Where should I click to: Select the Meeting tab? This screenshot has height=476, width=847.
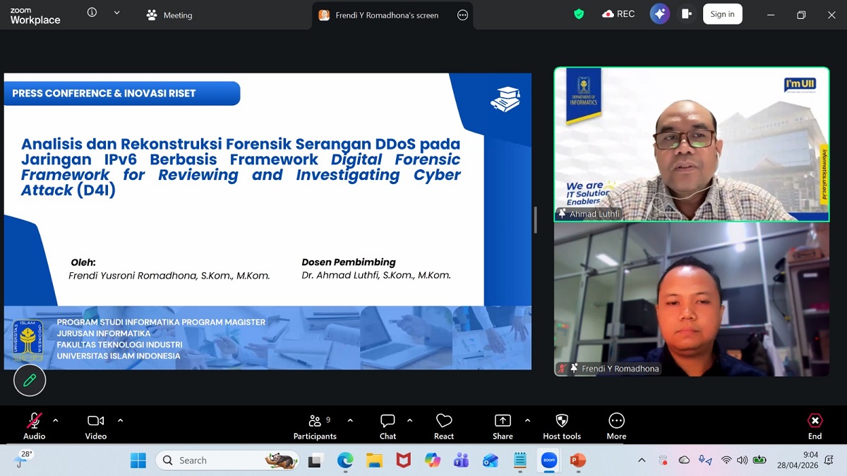point(169,15)
